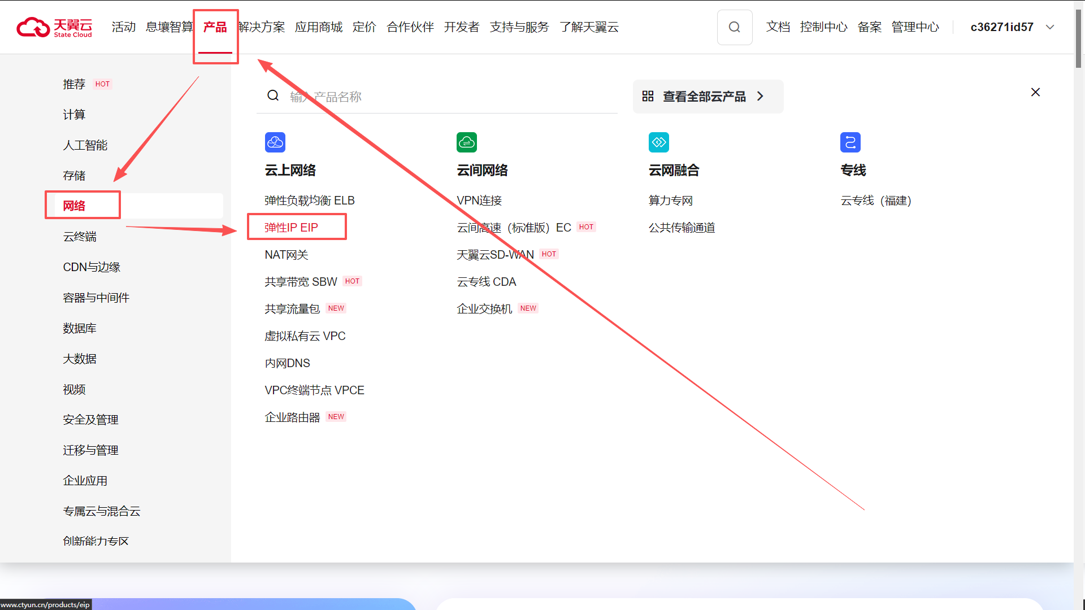Open 控制中心 link
Image resolution: width=1085 pixels, height=610 pixels.
[824, 27]
